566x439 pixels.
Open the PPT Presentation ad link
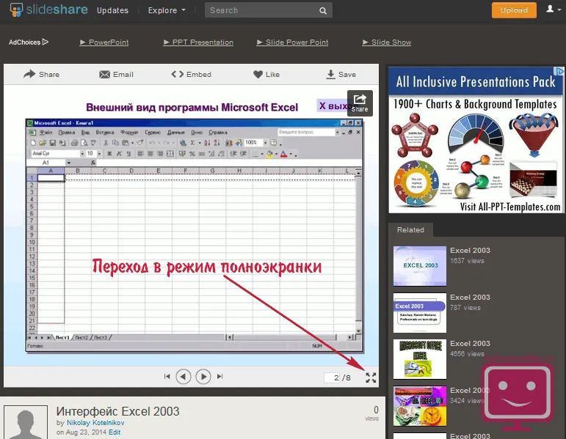198,43
